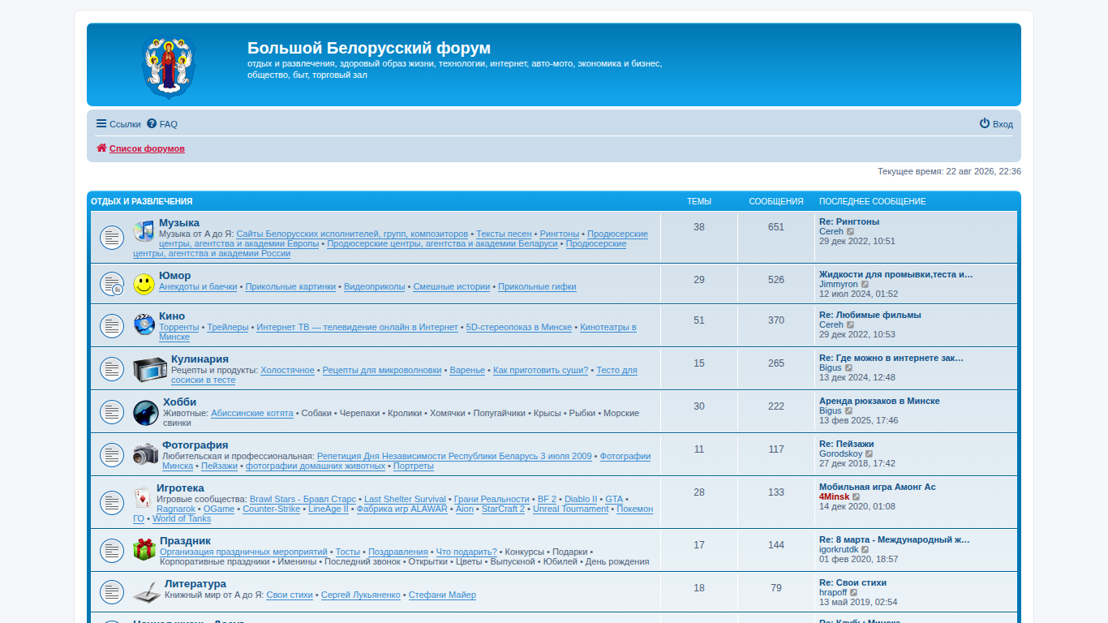Viewport: 1108px width, 623px height.
Task: Click the yellow smiley Юмор icon
Action: click(144, 284)
